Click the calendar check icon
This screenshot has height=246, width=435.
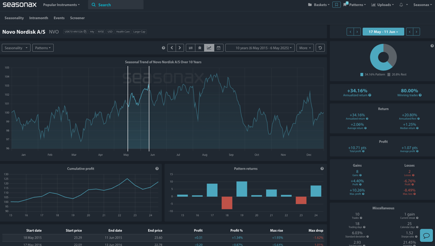[218, 48]
